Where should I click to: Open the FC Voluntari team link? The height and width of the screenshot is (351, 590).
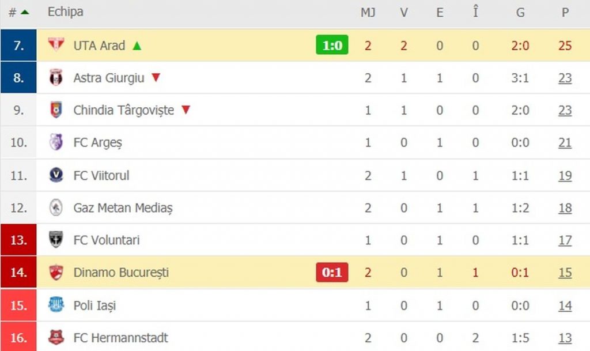(107, 240)
